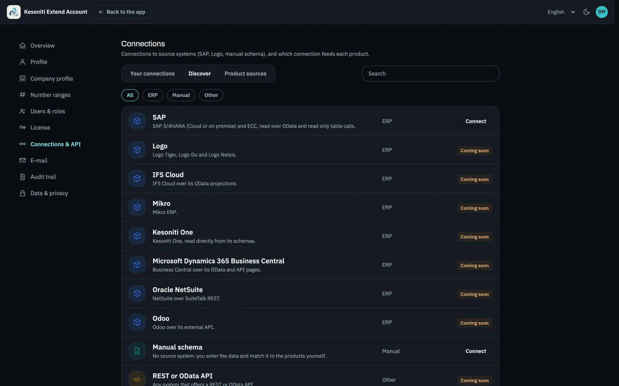Image resolution: width=619 pixels, height=386 pixels.
Task: Click the Kesoniti One cube icon
Action: coord(137,236)
